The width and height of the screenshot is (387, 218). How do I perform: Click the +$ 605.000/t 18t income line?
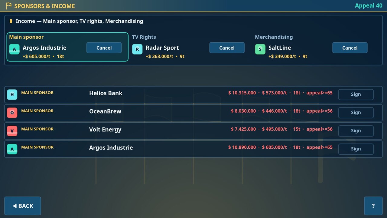tap(43, 56)
